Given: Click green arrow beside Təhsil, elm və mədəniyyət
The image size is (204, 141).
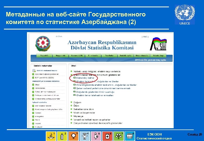Looking at the screenshot, I should [33, 92].
